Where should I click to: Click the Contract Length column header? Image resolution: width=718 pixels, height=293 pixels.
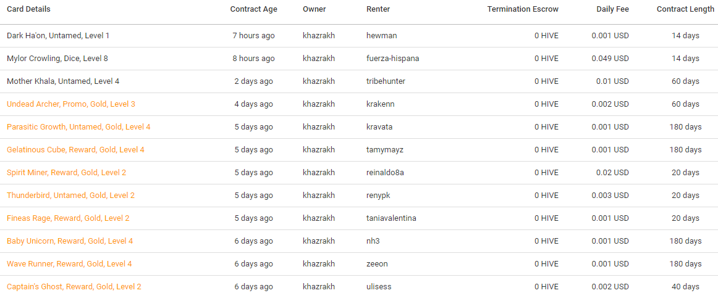point(685,9)
